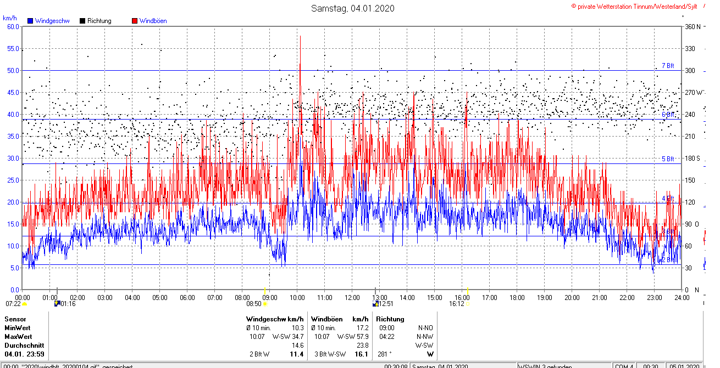Click the black Richtung legend color box
Viewport: 720px width, 368px height.
[82, 21]
